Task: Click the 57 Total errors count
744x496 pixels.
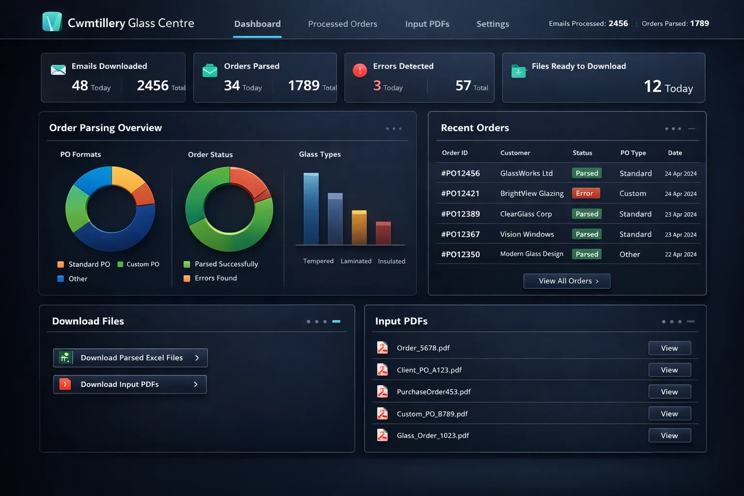Action: pyautogui.click(x=471, y=86)
